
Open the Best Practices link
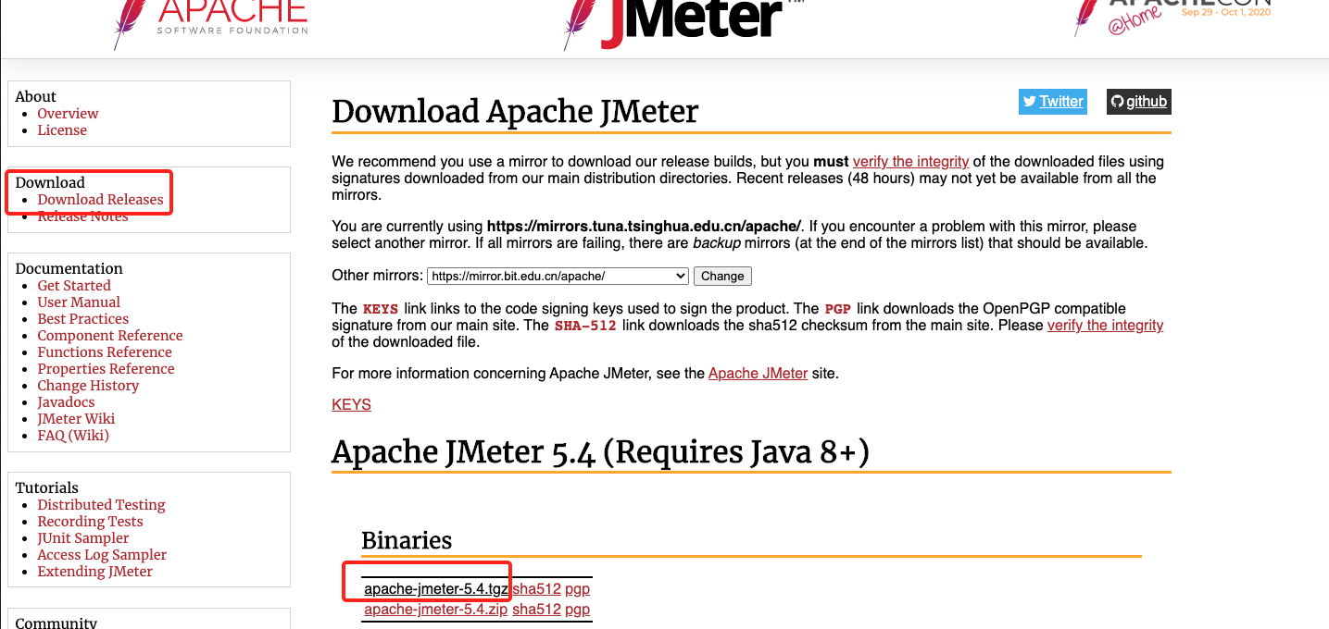tap(82, 319)
